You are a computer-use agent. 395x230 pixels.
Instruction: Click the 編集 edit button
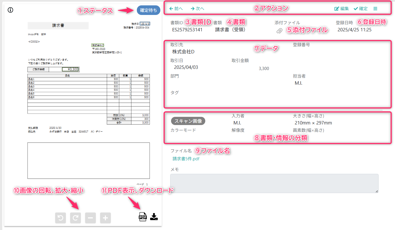point(342,9)
